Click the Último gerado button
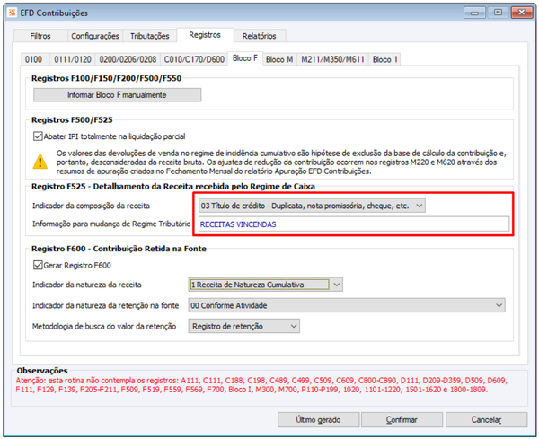539x439 pixels. coord(318,420)
